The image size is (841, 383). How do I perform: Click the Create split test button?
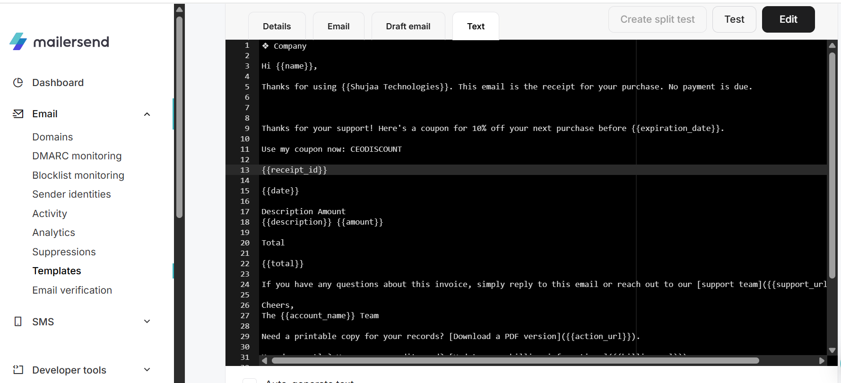(x=657, y=19)
